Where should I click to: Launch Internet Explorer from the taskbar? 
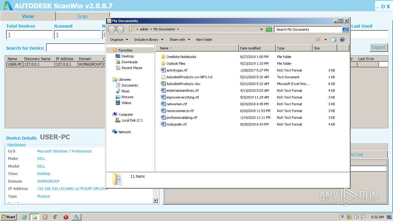24,217
